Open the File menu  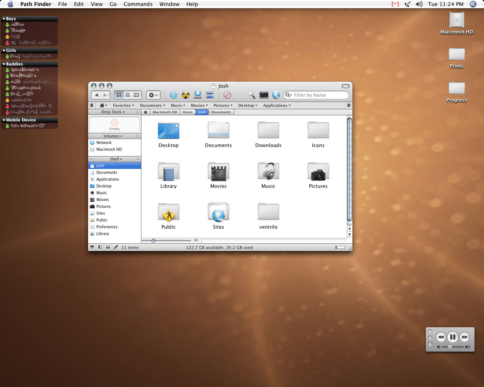click(62, 4)
